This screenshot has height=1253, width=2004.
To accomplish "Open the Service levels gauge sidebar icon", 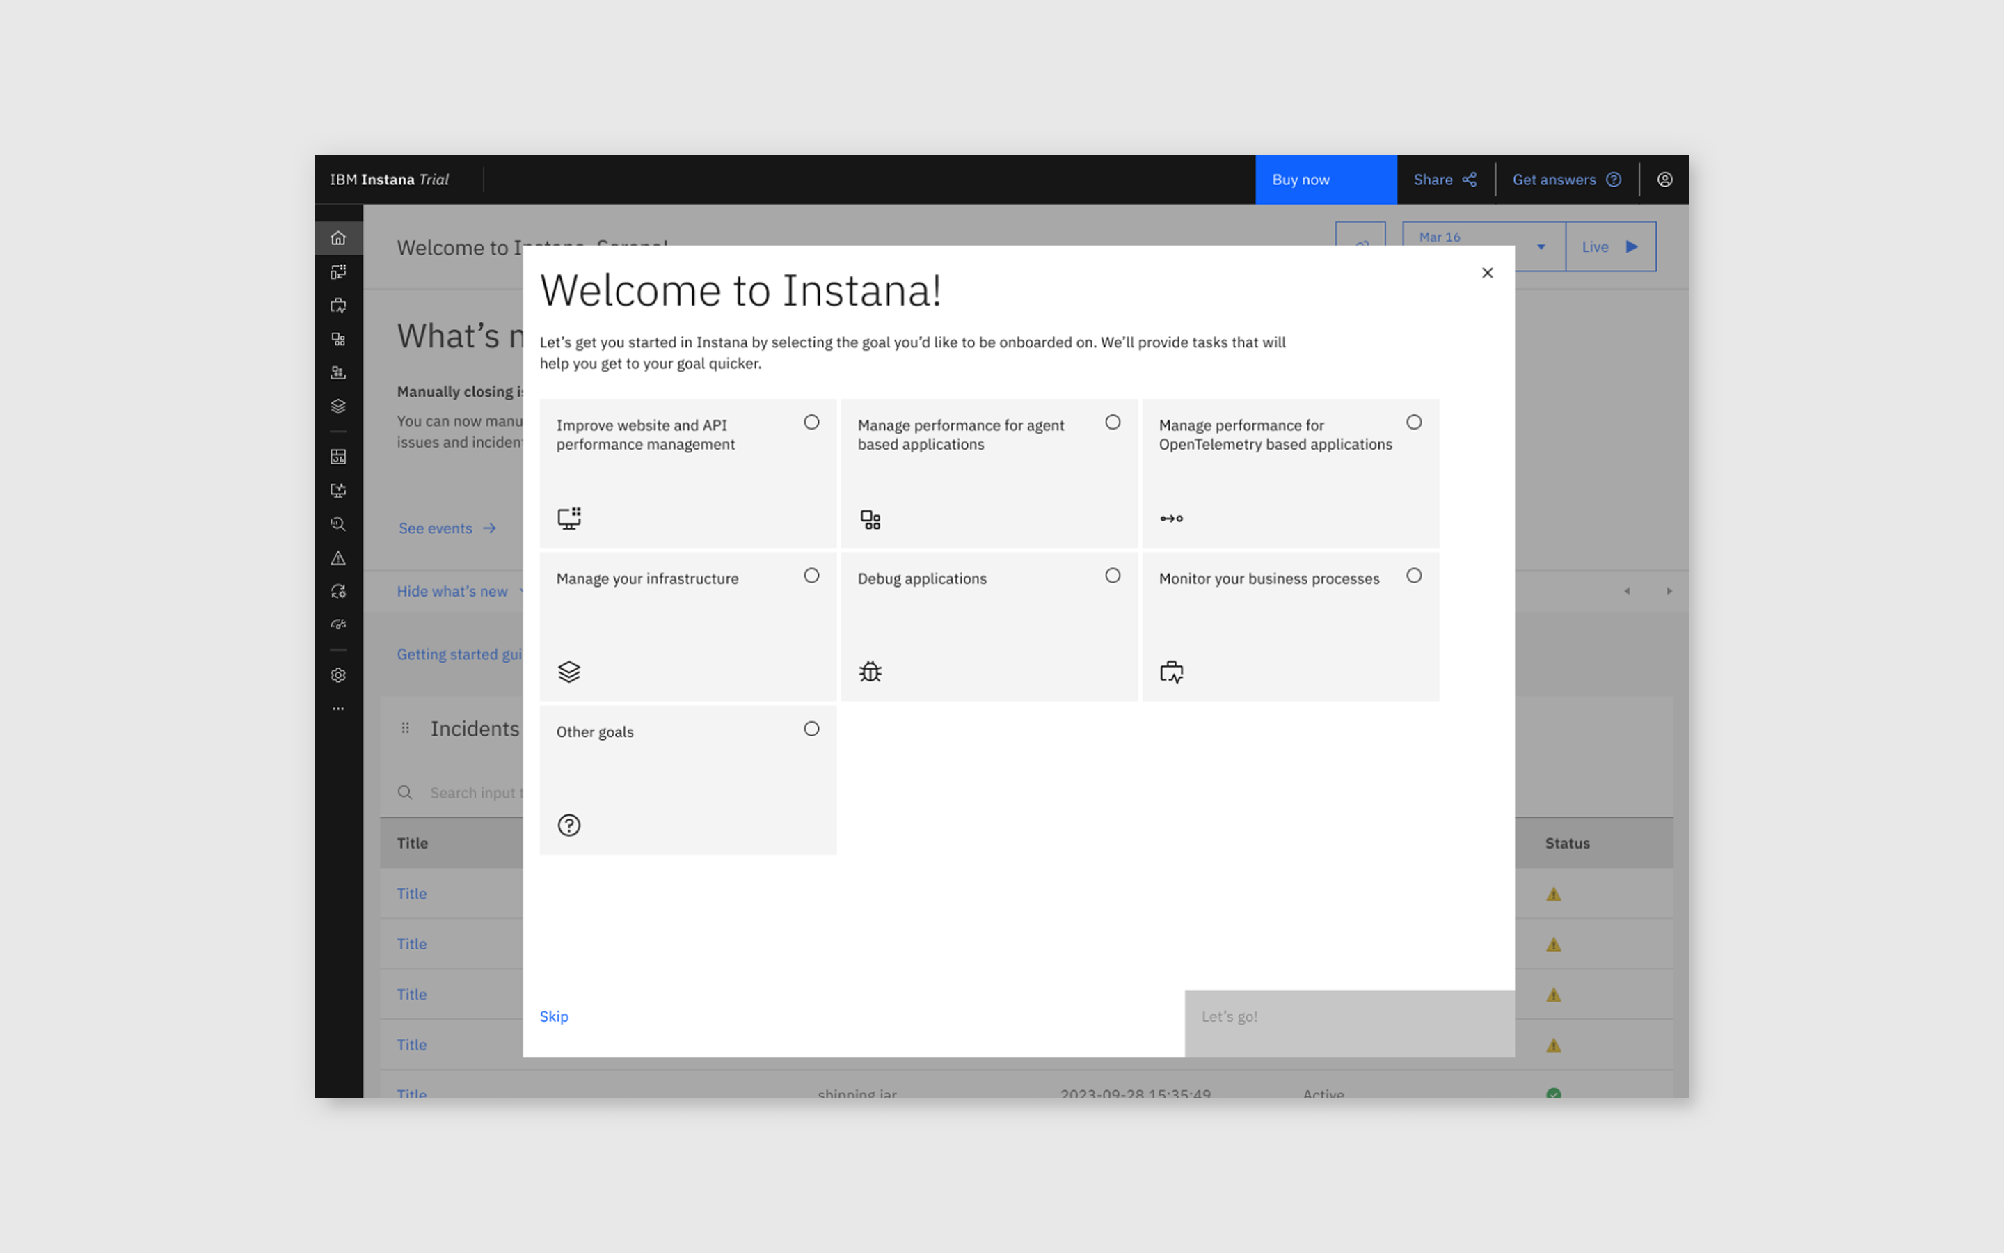I will tap(338, 625).
